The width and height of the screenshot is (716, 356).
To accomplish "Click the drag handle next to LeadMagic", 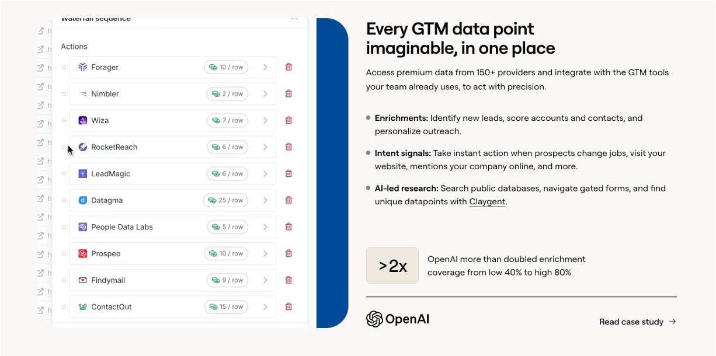I will (x=64, y=174).
